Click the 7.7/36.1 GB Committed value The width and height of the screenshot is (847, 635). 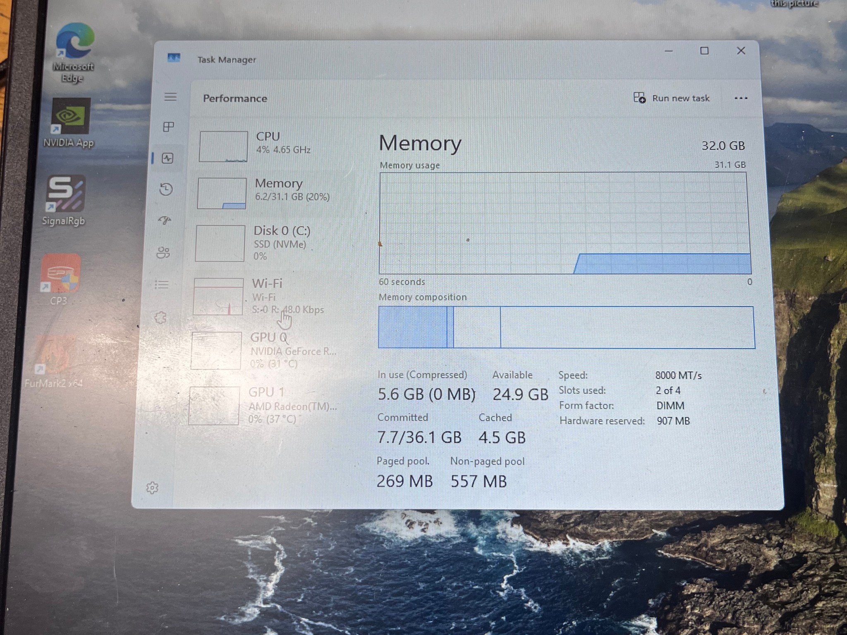click(x=419, y=437)
